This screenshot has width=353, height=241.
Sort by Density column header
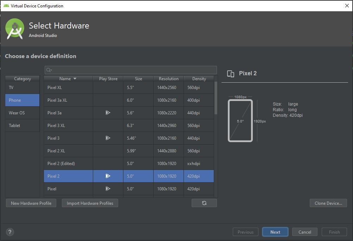(x=199, y=78)
